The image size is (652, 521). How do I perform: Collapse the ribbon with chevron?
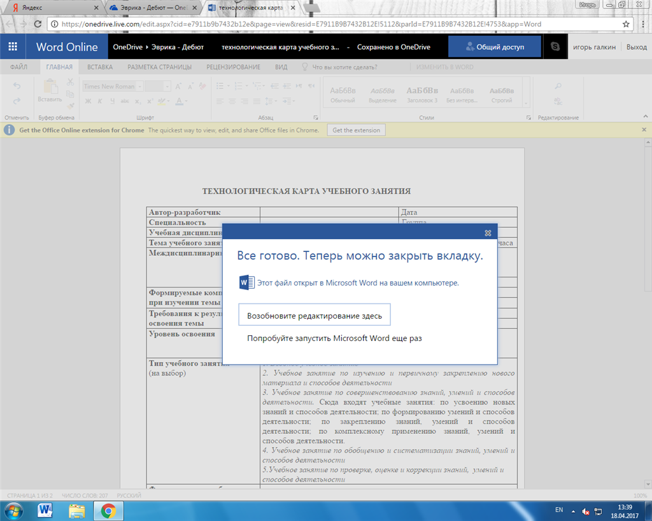pyautogui.click(x=646, y=116)
